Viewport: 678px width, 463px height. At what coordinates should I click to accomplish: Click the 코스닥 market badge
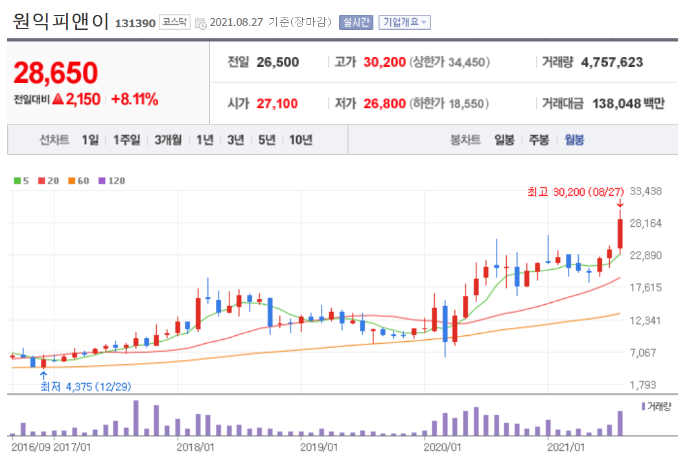coord(175,22)
